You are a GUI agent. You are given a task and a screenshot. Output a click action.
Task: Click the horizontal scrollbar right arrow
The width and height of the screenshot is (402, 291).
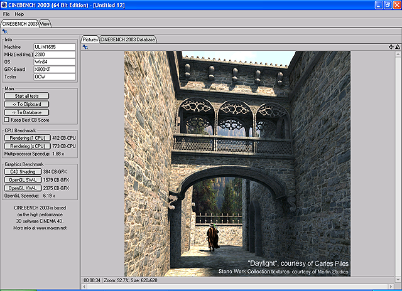391,287
